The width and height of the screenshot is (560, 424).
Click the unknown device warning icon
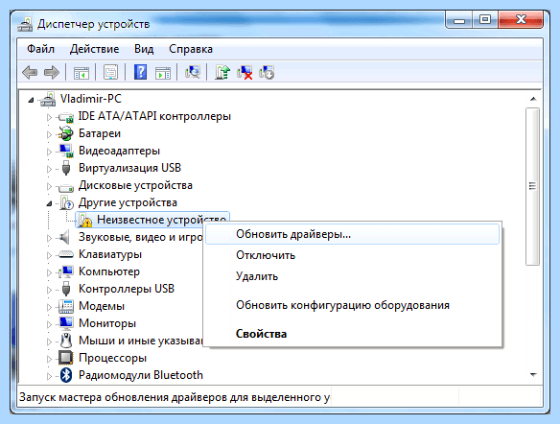click(x=85, y=220)
